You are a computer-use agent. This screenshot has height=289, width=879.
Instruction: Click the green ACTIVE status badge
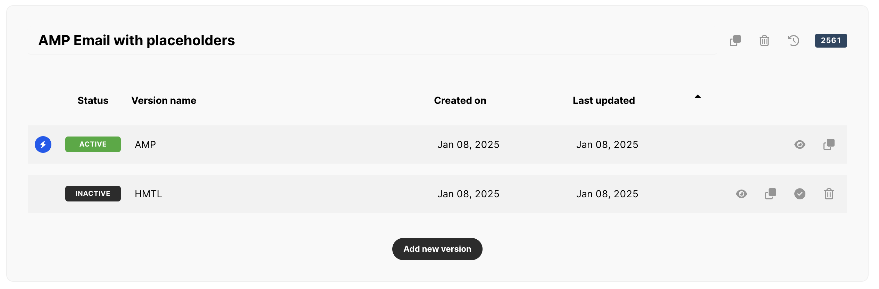(93, 144)
